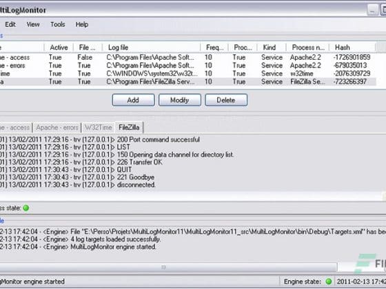Click the False value in File column
The height and width of the screenshot is (289, 386).
85,57
